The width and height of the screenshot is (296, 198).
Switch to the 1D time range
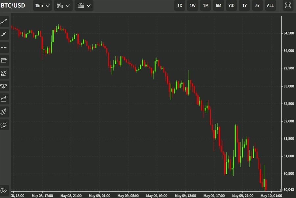pyautogui.click(x=180, y=6)
